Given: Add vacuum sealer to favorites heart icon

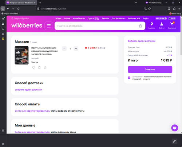Looking at the screenshot, I should click(33, 68).
